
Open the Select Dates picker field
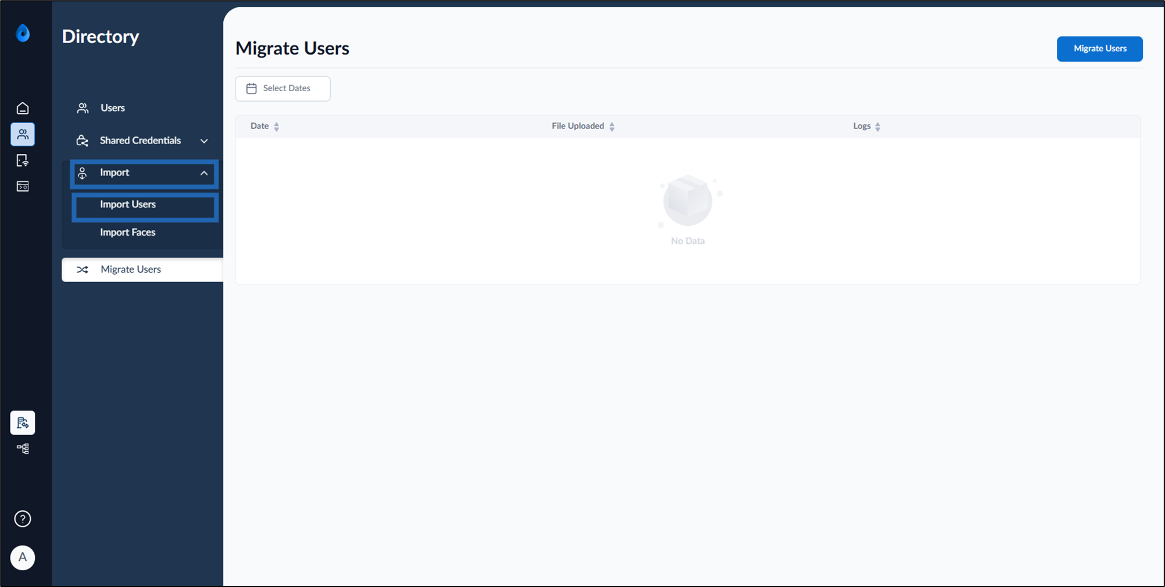click(283, 88)
